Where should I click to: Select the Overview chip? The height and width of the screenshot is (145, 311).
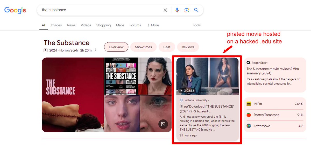coord(116,47)
